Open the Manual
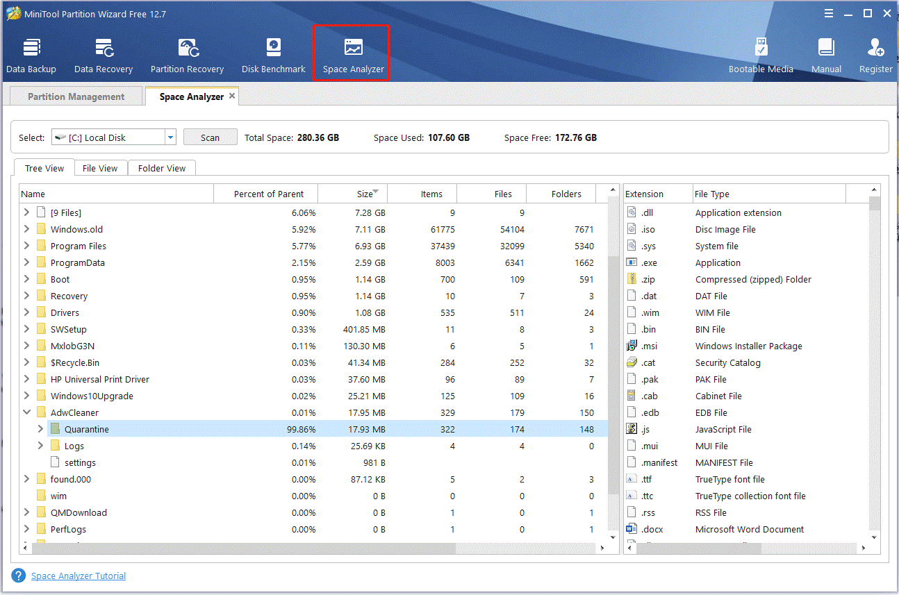Image resolution: width=899 pixels, height=595 pixels. coord(826,55)
